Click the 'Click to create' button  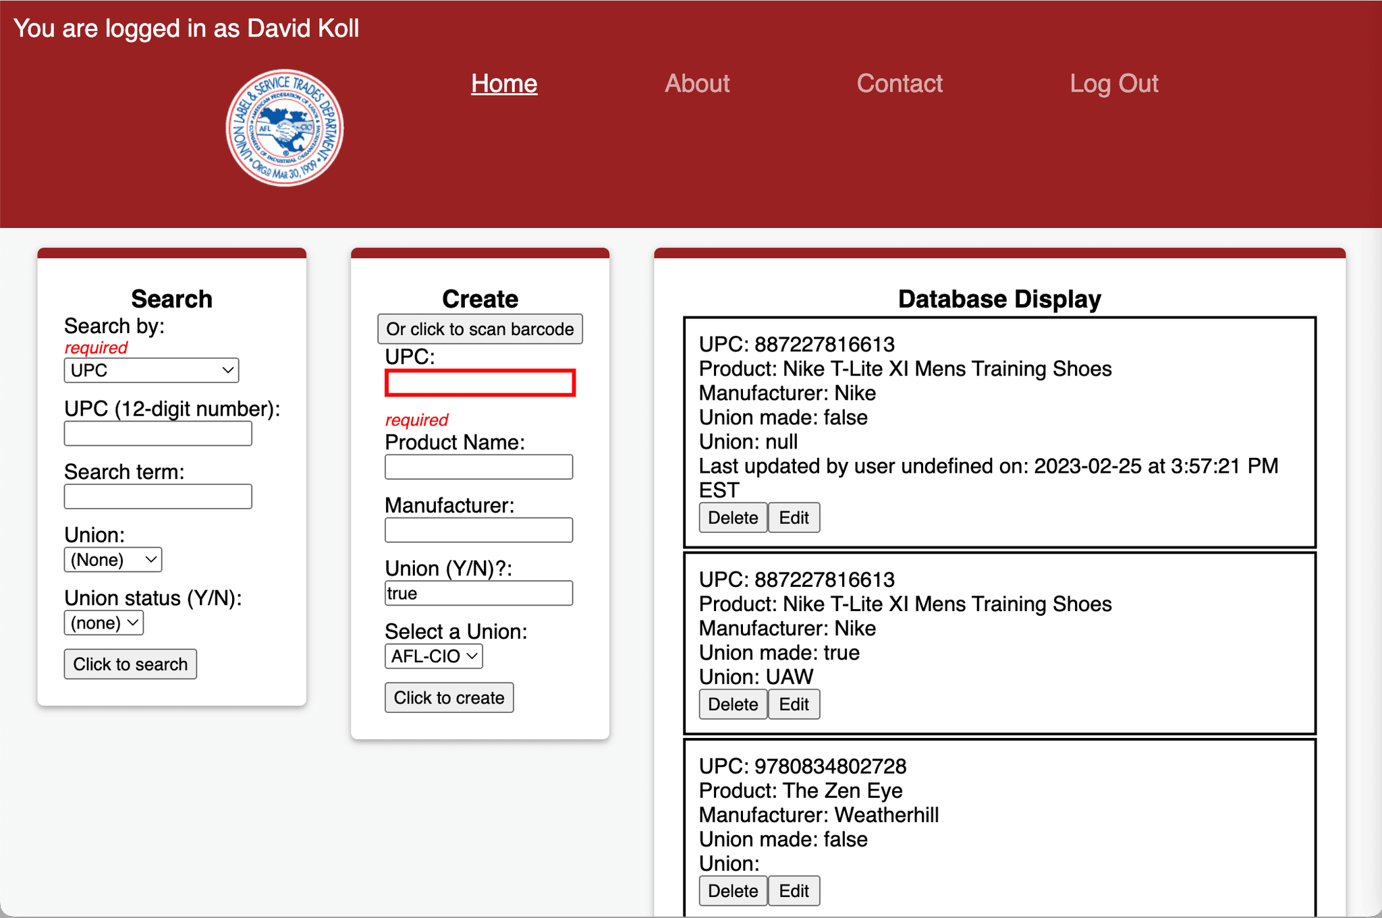click(449, 697)
